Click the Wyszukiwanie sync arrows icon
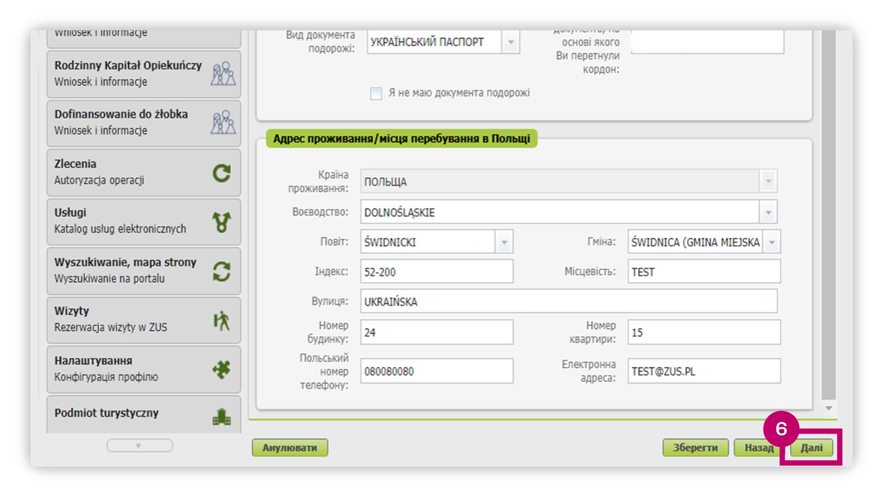This screenshot has width=883, height=497. 222,271
